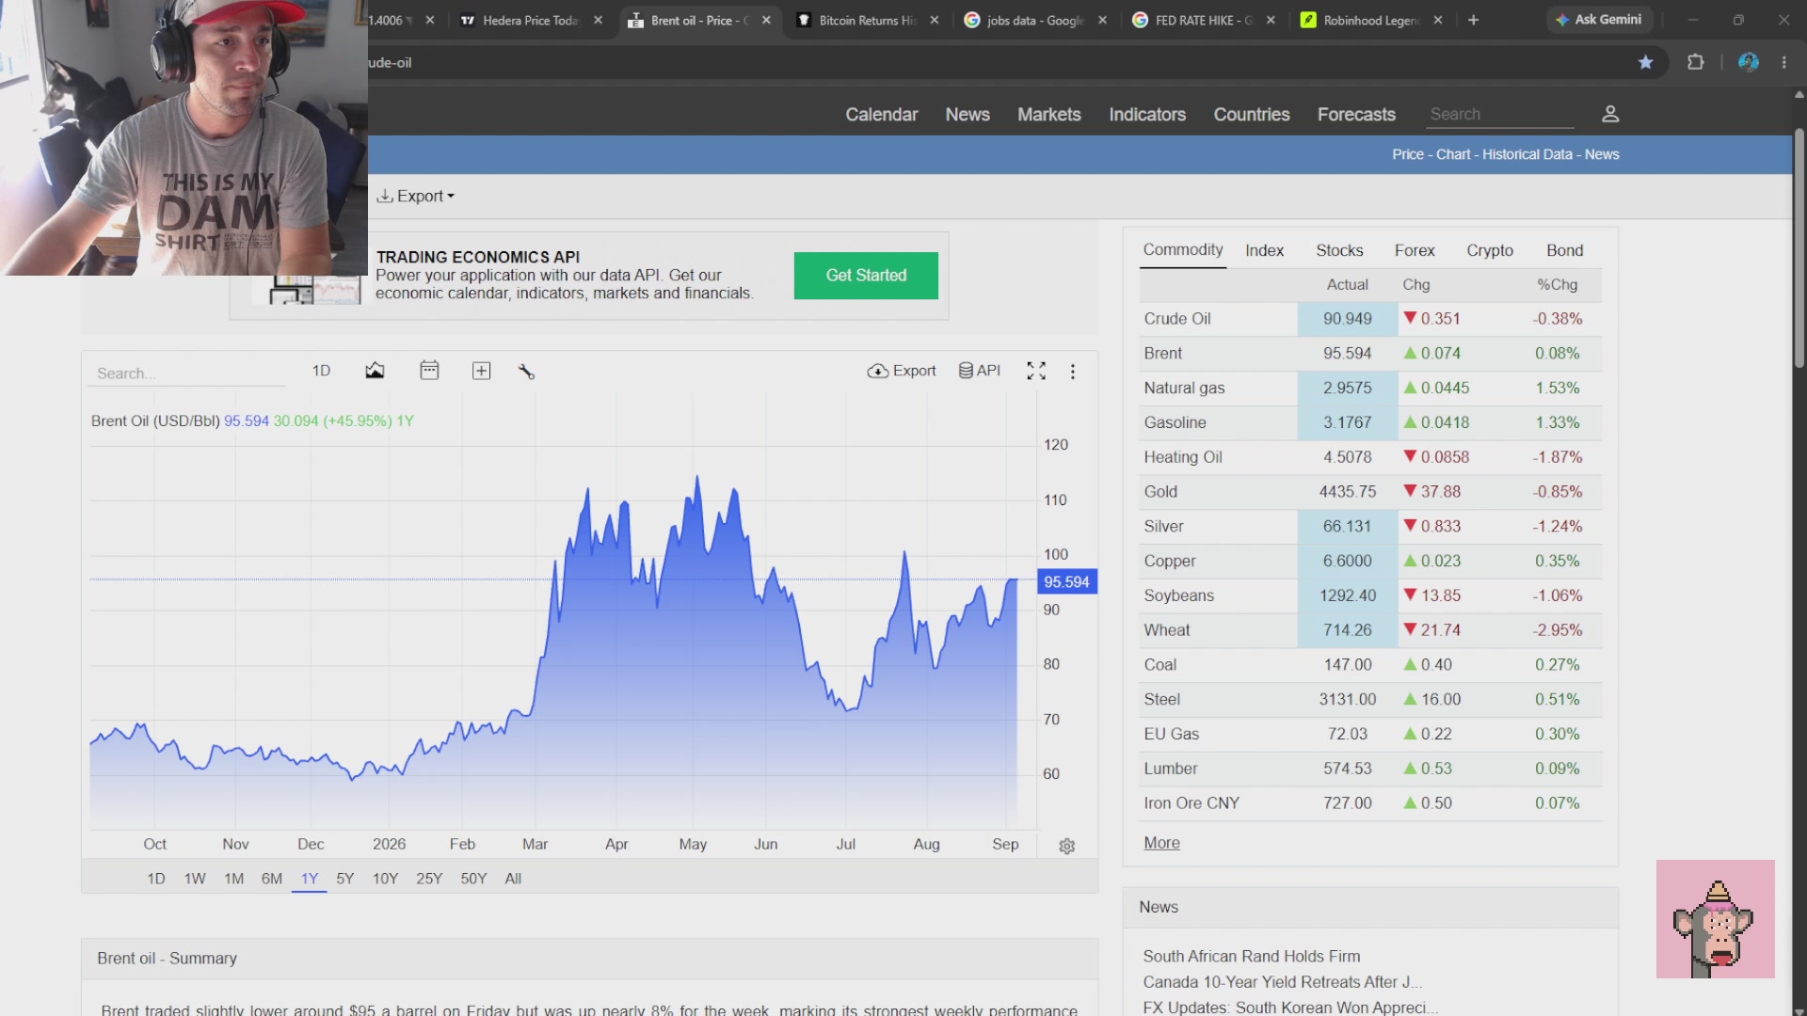Viewport: 1807px width, 1016px height.
Task: Open the chart calendar date-range icon
Action: (429, 371)
